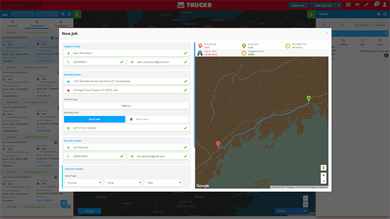Click the Gods view button
The width and height of the screenshot is (390, 219).
(298, 5)
